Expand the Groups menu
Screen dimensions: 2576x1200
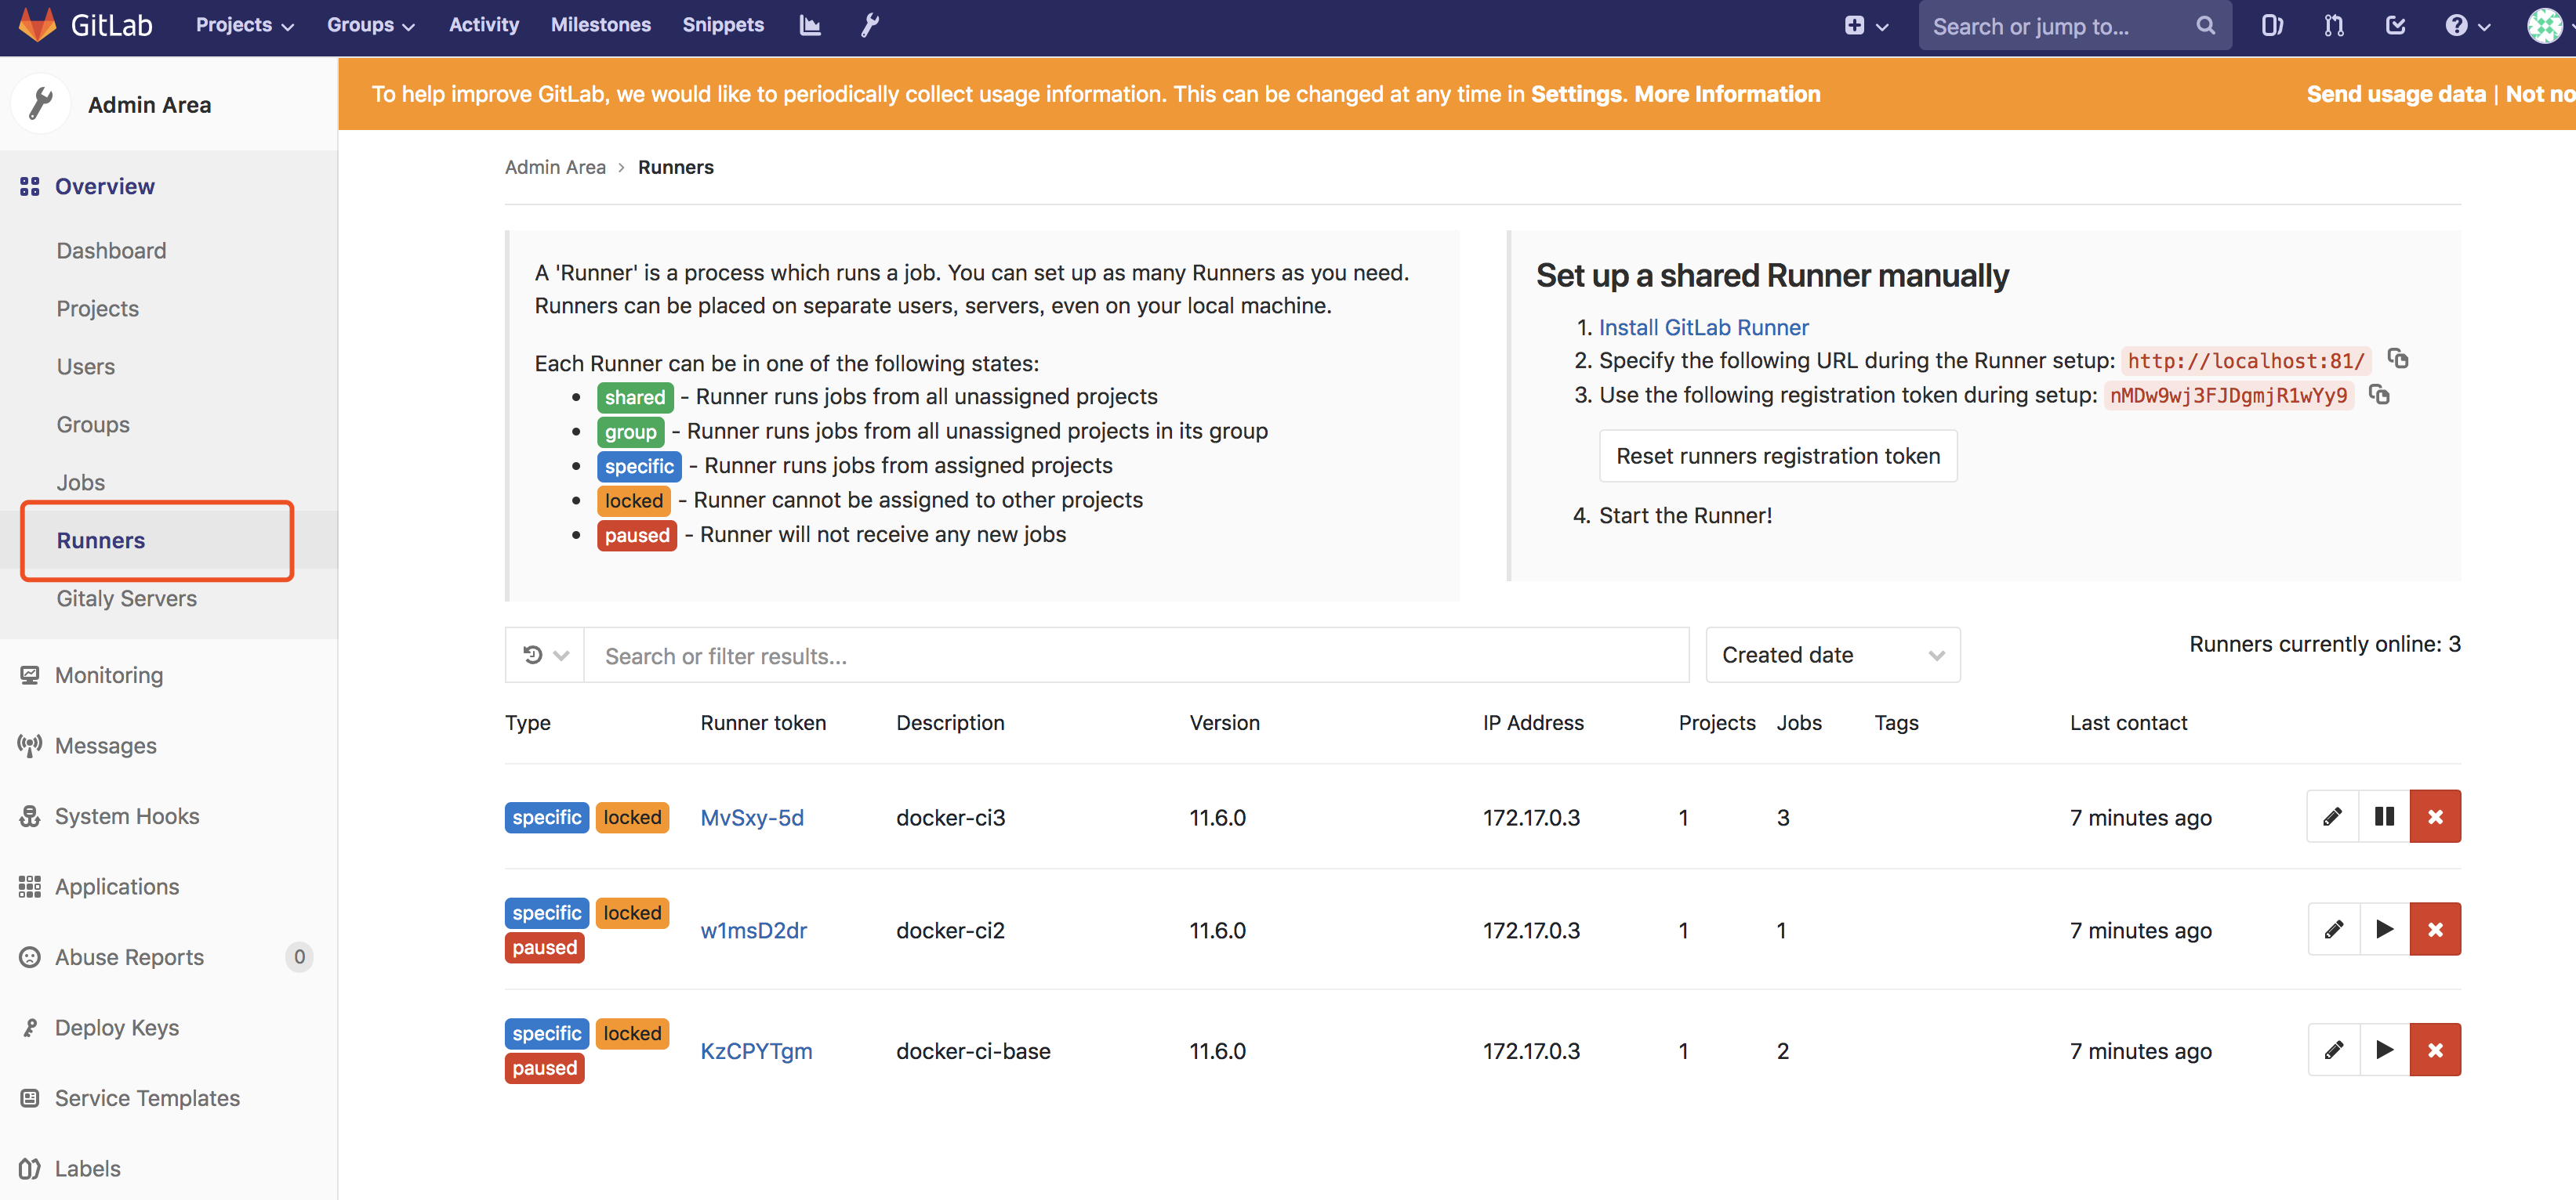[370, 25]
